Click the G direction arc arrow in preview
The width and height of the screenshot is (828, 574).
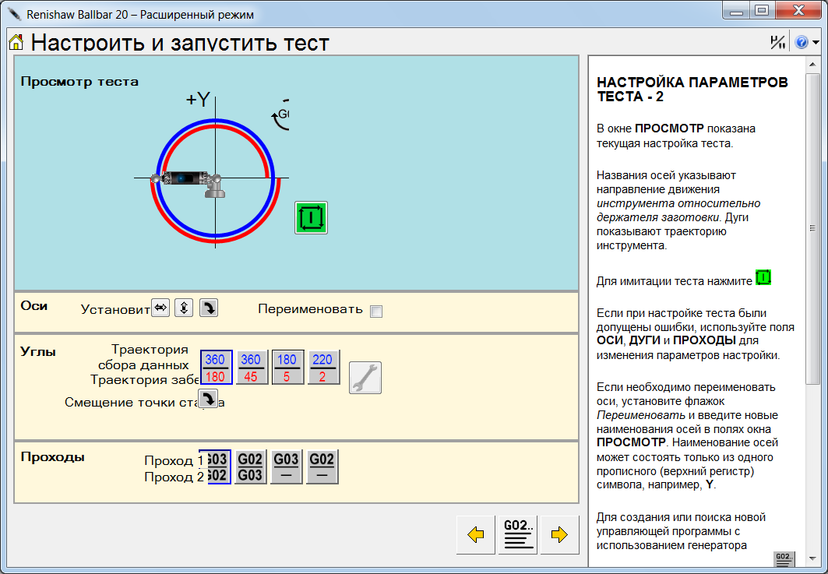click(280, 114)
